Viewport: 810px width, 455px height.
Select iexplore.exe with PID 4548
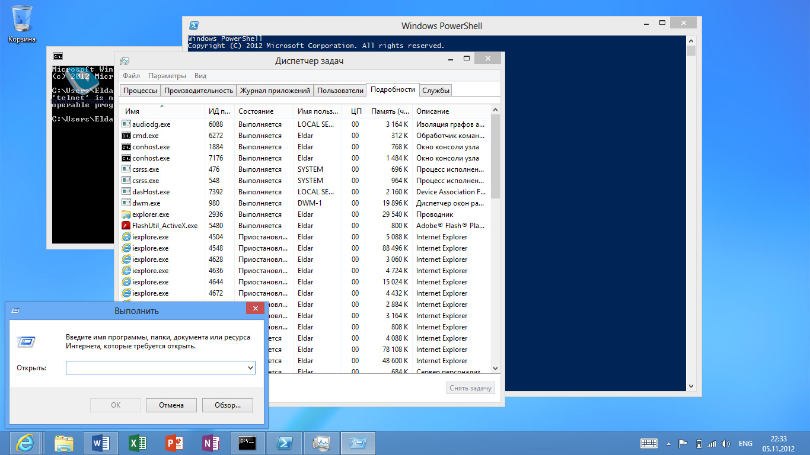click(305, 248)
